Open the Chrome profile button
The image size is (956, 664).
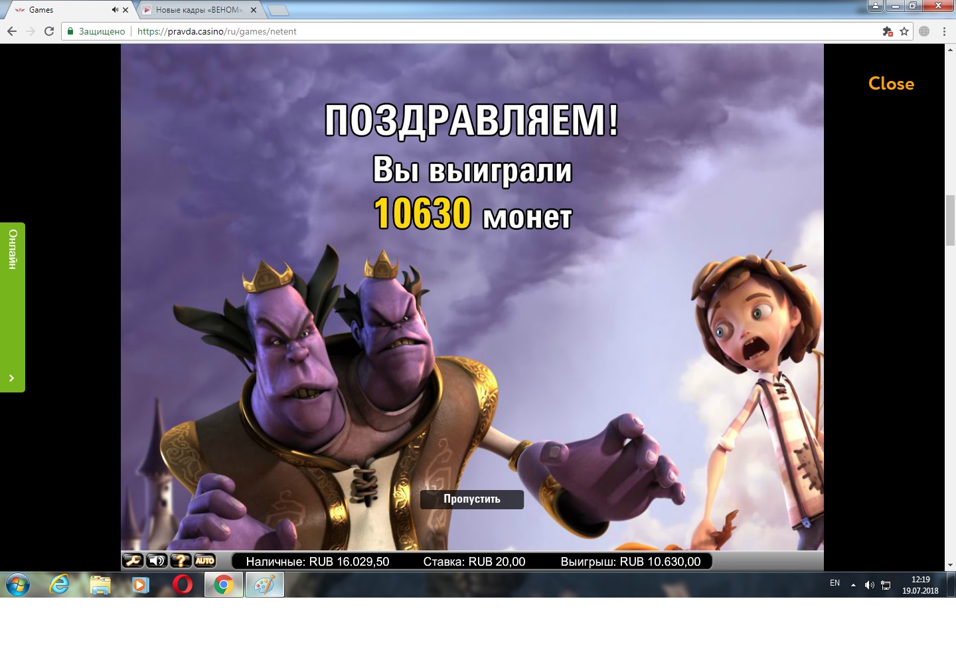pos(876,6)
